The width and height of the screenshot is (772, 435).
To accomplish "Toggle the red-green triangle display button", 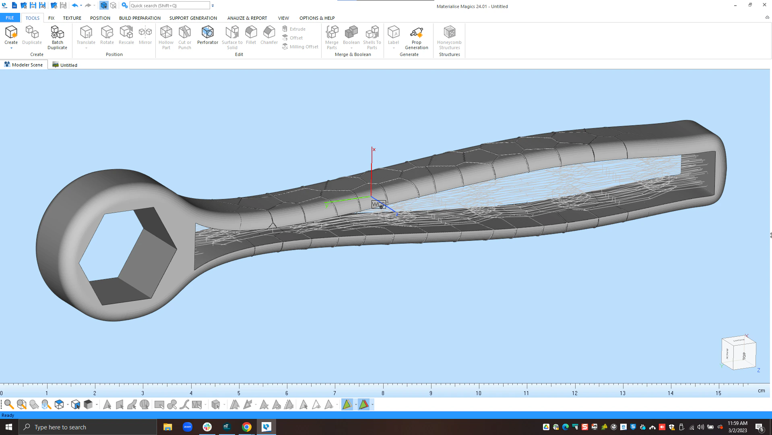I will point(363,404).
